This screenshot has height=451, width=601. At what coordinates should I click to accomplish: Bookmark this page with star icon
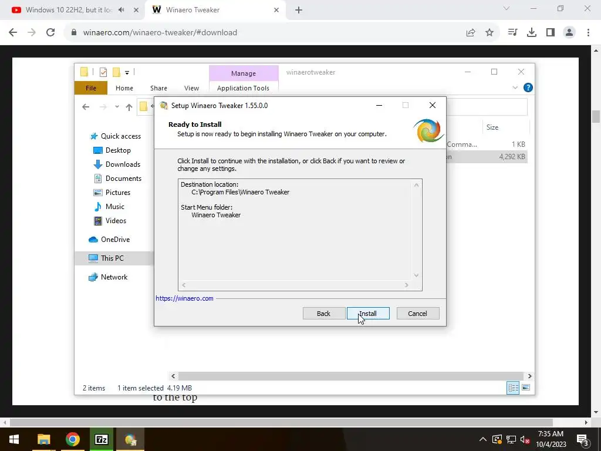(x=489, y=33)
